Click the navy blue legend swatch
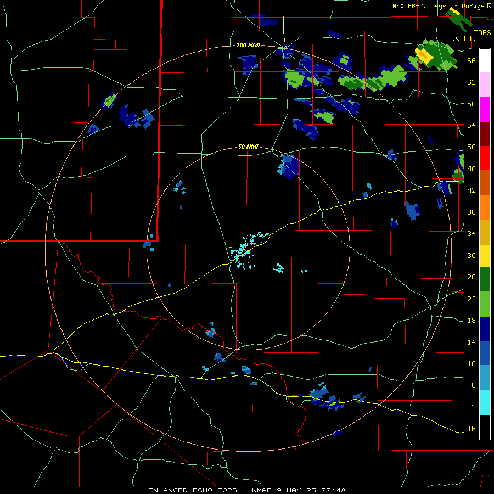This screenshot has height=494, width=494. [485, 329]
